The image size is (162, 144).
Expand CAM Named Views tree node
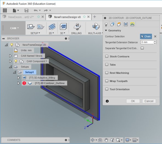click(x=10, y=56)
